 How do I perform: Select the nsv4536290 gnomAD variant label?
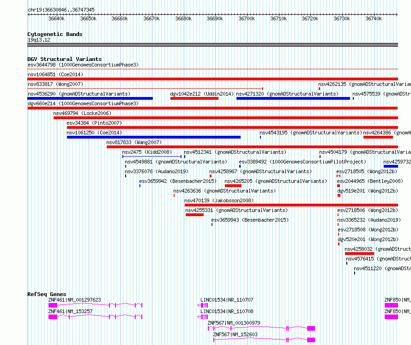[x=79, y=94]
